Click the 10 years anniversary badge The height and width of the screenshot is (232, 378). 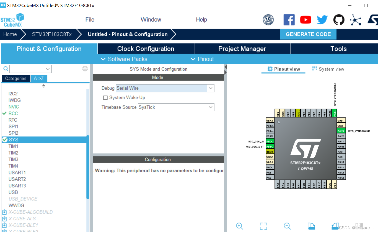(x=268, y=20)
